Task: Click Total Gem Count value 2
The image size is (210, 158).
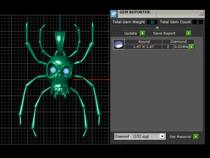Action: pos(198,22)
